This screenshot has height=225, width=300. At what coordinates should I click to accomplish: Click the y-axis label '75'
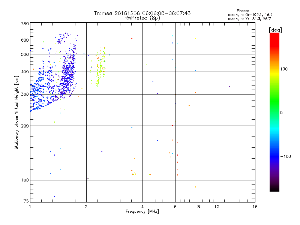(x=26, y=201)
